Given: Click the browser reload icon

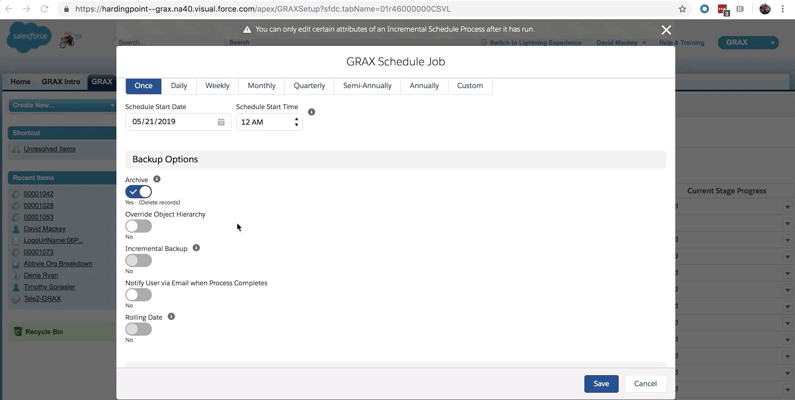Looking at the screenshot, I should (44, 9).
